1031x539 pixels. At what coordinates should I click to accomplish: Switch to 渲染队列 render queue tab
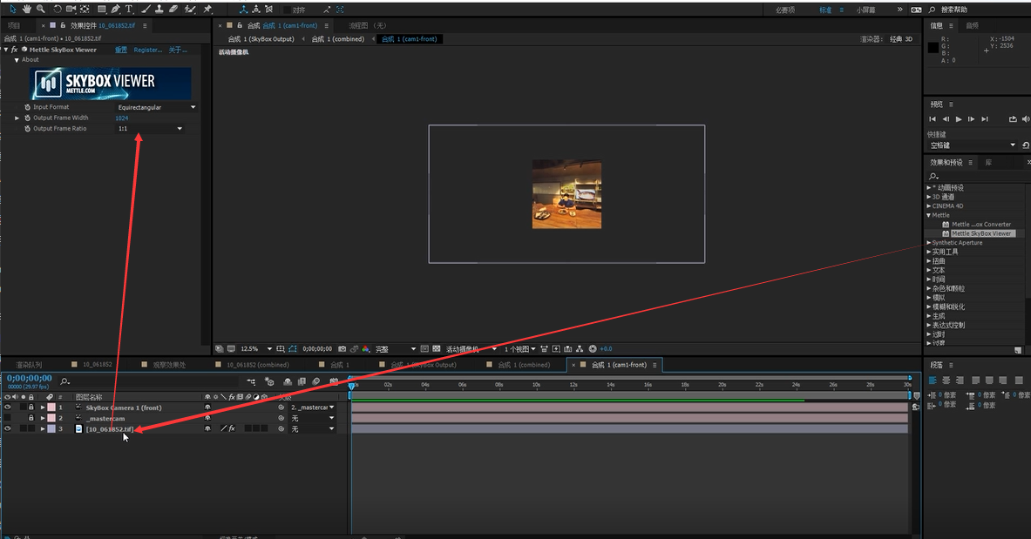[x=29, y=365]
